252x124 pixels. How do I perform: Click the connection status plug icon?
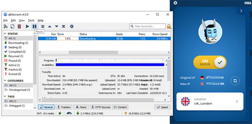click(x=60, y=113)
